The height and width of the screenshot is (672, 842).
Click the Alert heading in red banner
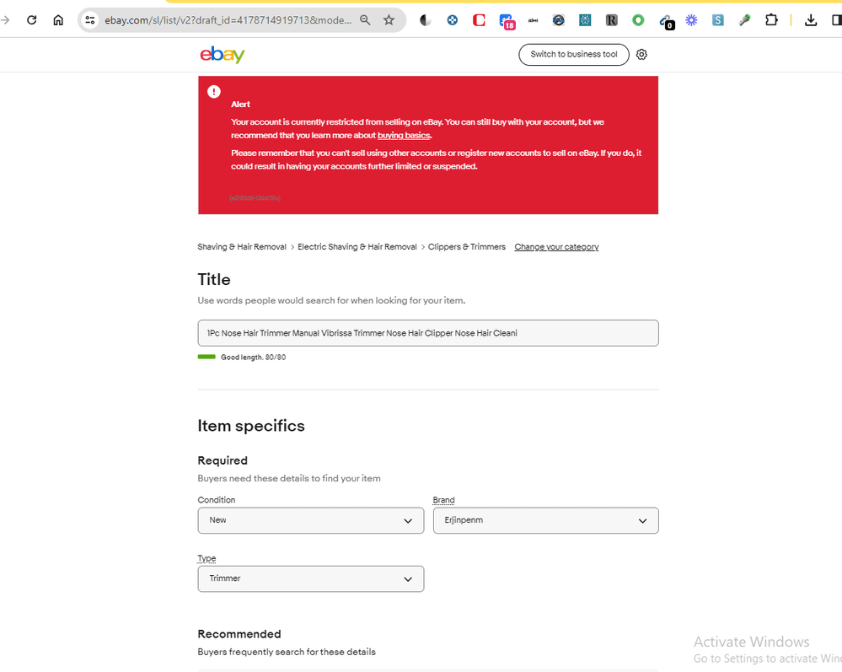pos(240,105)
